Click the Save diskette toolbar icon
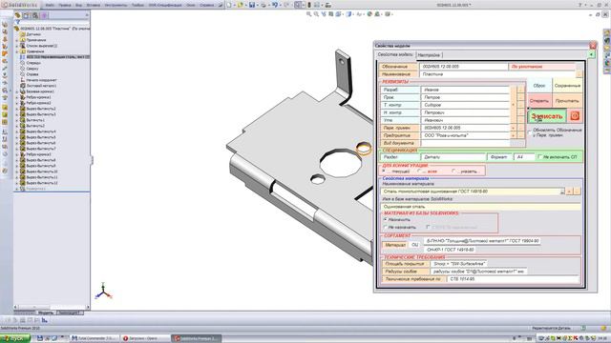Viewport: 611px width, 343px height. (x=252, y=5)
